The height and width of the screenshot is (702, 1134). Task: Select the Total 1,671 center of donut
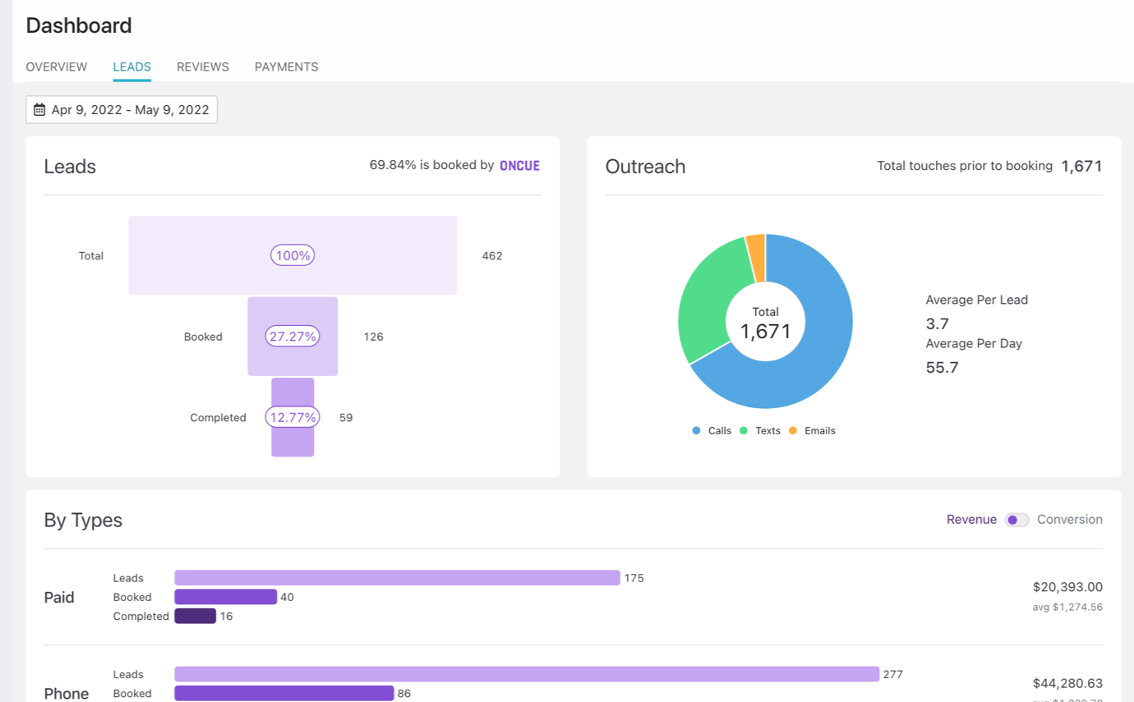(x=765, y=322)
